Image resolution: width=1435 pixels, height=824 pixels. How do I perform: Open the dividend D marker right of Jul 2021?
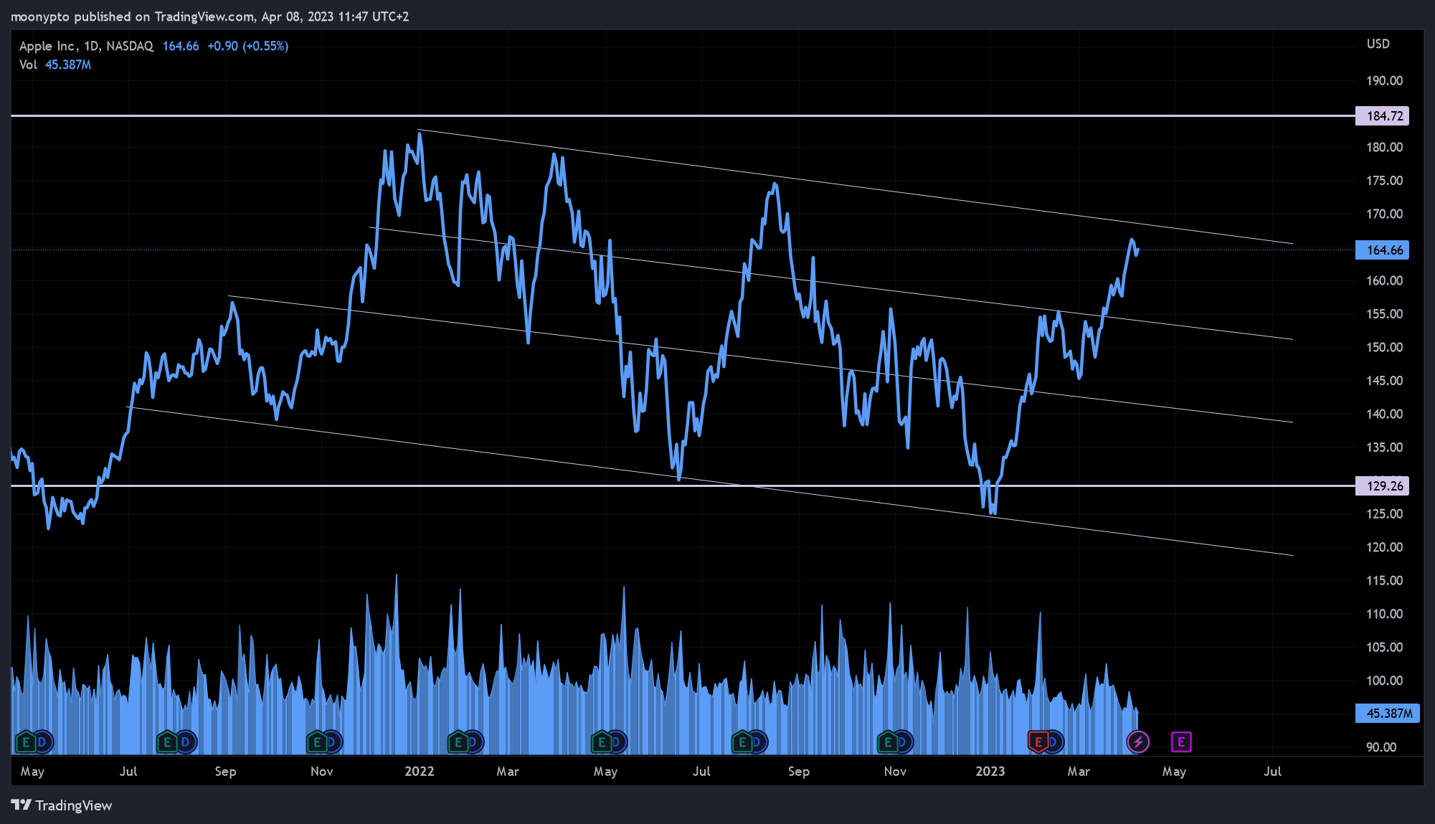click(x=185, y=742)
